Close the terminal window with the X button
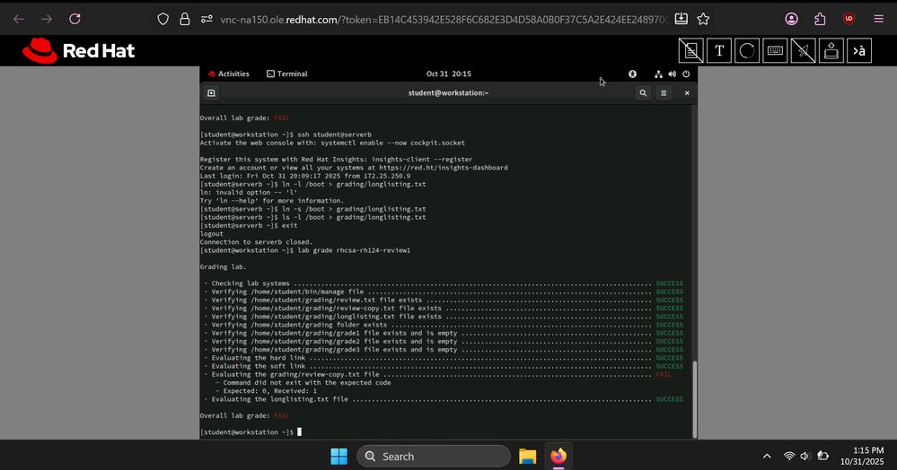The width and height of the screenshot is (897, 470). pyautogui.click(x=687, y=92)
